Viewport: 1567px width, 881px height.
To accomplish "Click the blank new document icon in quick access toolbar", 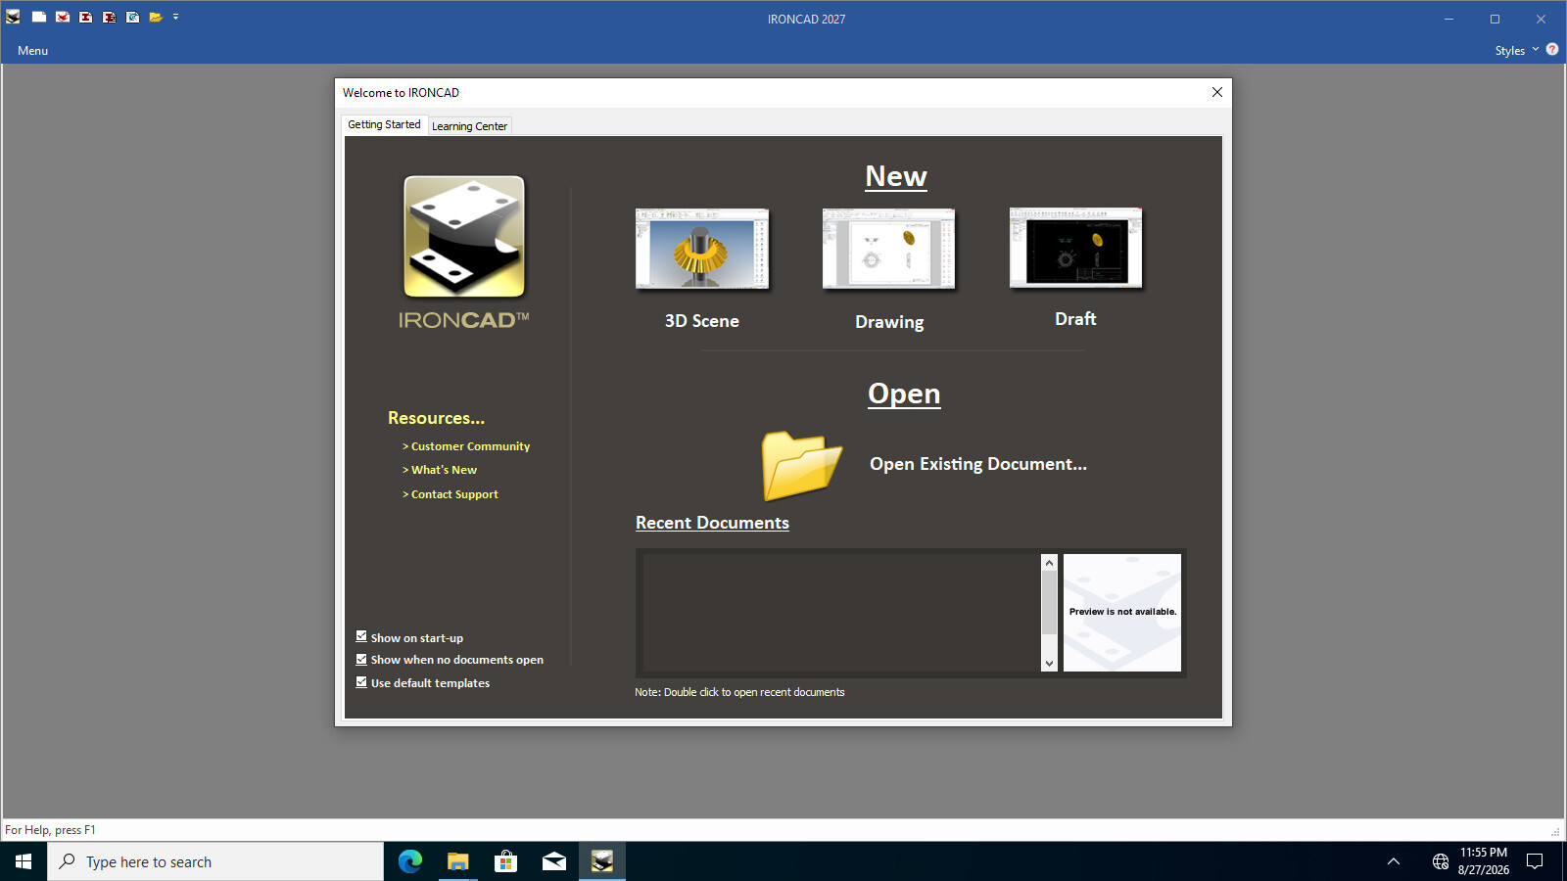I will coord(39,17).
